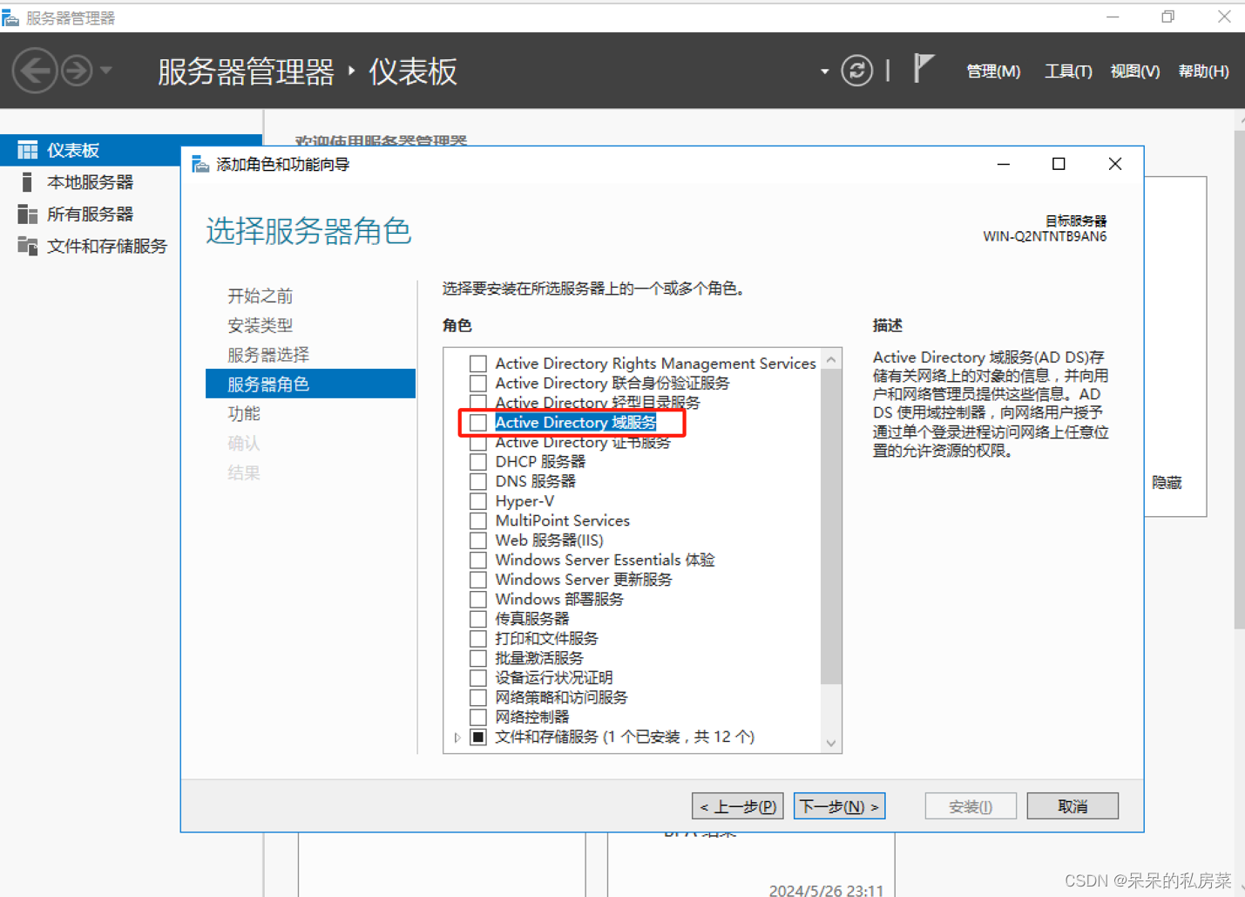Toggle the 文件和存储服务 role checkbox
The height and width of the screenshot is (897, 1245).
click(x=478, y=737)
